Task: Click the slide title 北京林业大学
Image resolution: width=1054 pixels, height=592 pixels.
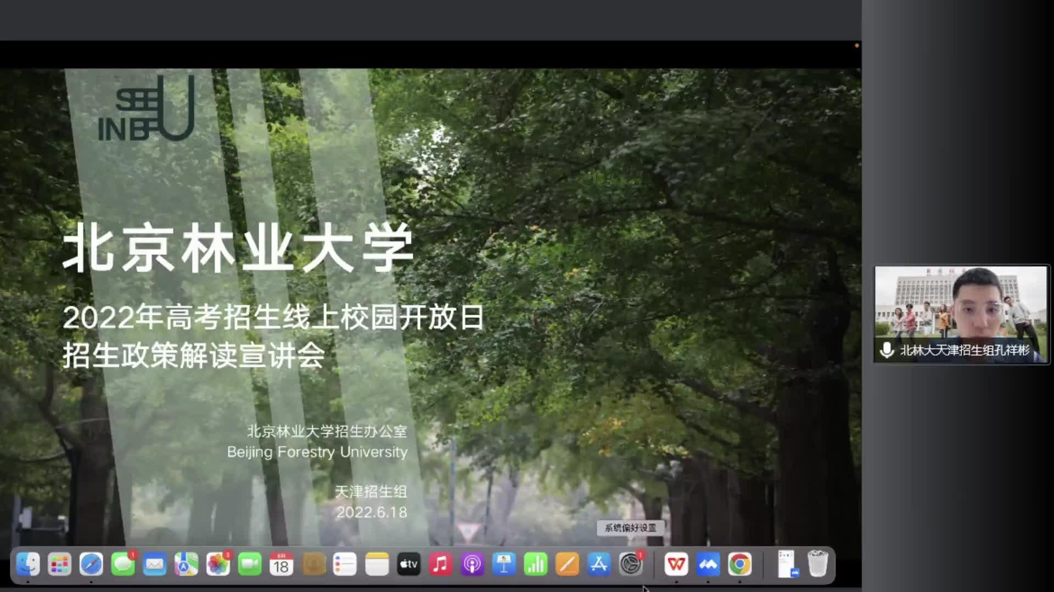Action: tap(238, 248)
